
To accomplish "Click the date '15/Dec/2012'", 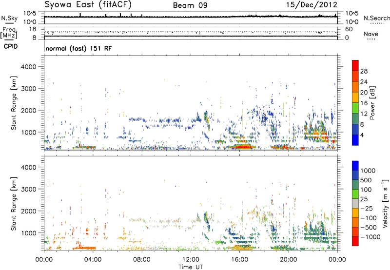I will pos(312,5).
